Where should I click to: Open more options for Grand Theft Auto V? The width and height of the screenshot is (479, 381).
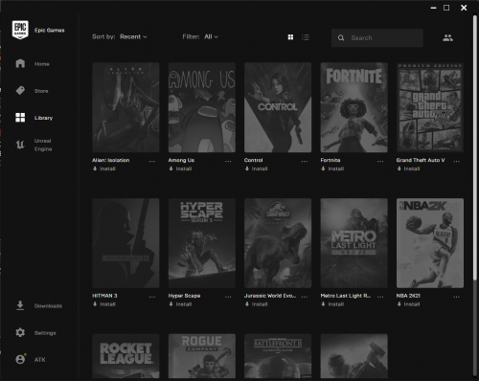pos(457,161)
